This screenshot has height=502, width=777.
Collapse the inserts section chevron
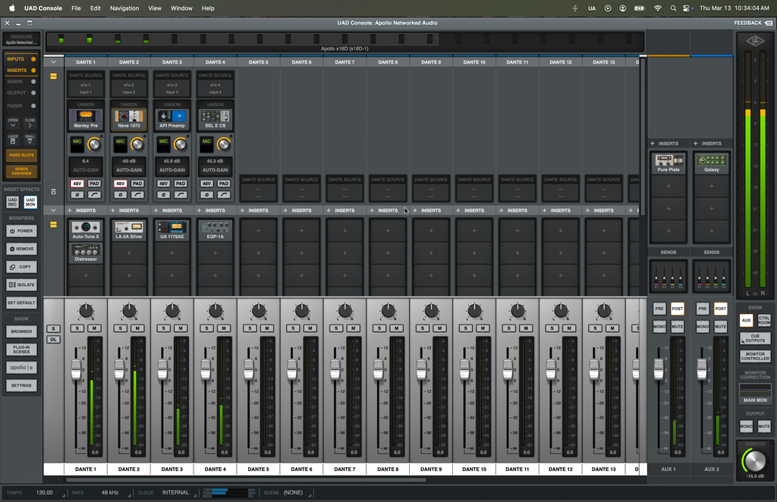(54, 210)
